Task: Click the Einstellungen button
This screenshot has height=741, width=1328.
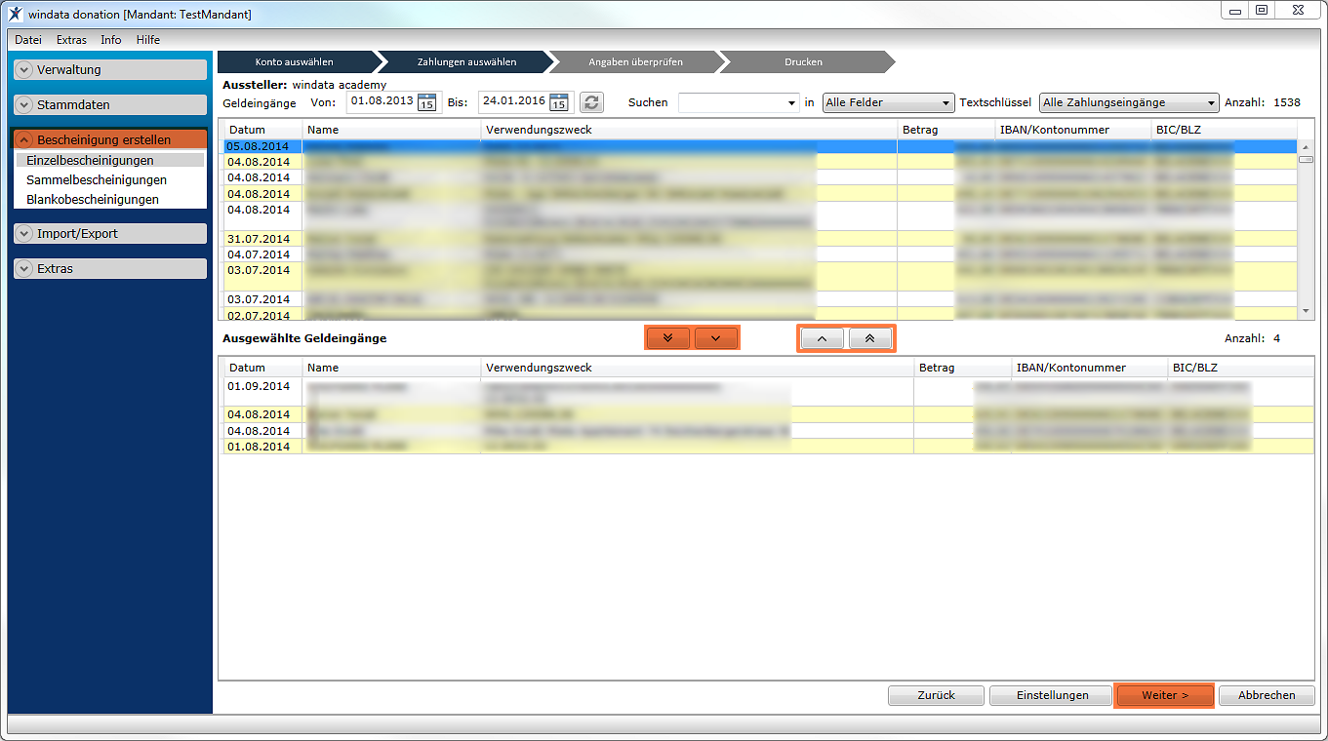Action: tap(1052, 695)
